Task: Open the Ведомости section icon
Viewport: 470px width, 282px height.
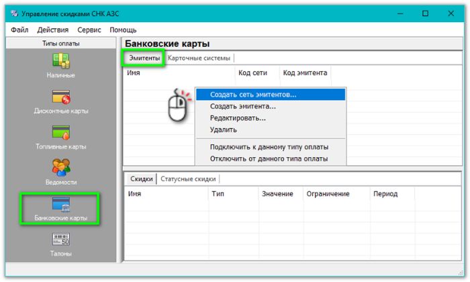Action: (x=61, y=168)
